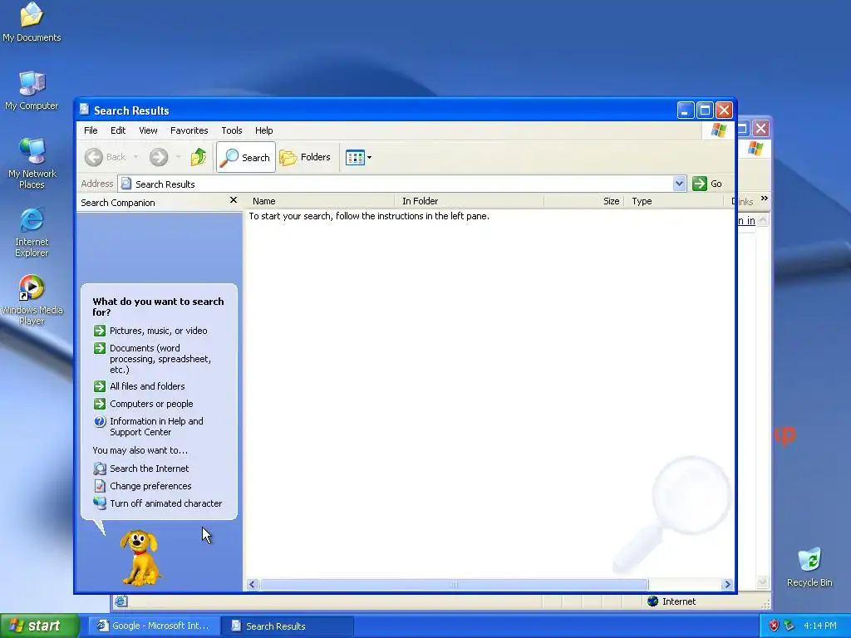The image size is (851, 638).
Task: Click the network connection tray icon
Action: tap(789, 626)
